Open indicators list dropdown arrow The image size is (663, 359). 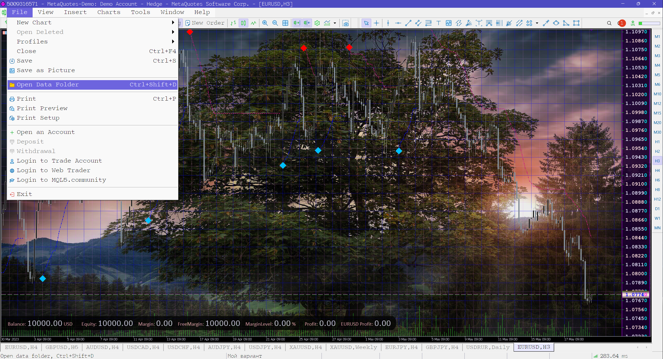[x=335, y=23]
